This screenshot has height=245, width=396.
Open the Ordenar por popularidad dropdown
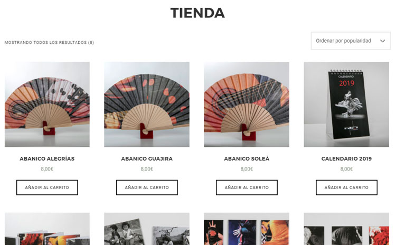[351, 41]
